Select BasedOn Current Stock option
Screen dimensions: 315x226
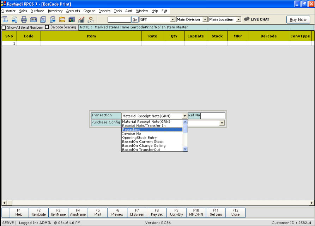(x=152, y=141)
